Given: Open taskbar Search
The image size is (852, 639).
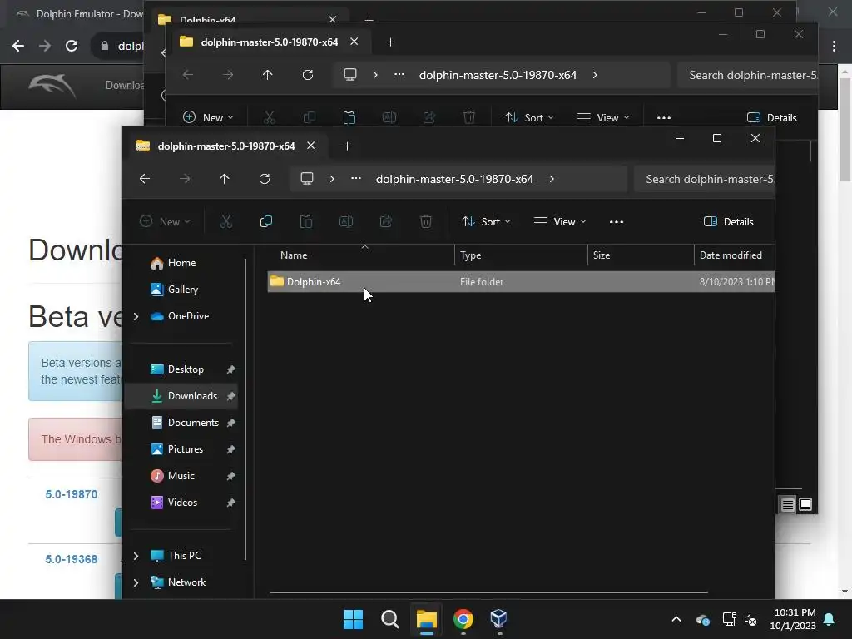Looking at the screenshot, I should 389,619.
